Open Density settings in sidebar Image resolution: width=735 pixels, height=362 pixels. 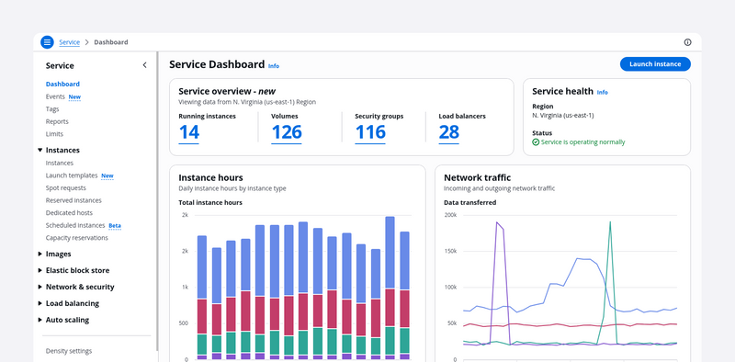(x=69, y=351)
